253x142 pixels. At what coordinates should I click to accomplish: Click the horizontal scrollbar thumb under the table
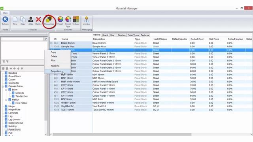[122, 134]
